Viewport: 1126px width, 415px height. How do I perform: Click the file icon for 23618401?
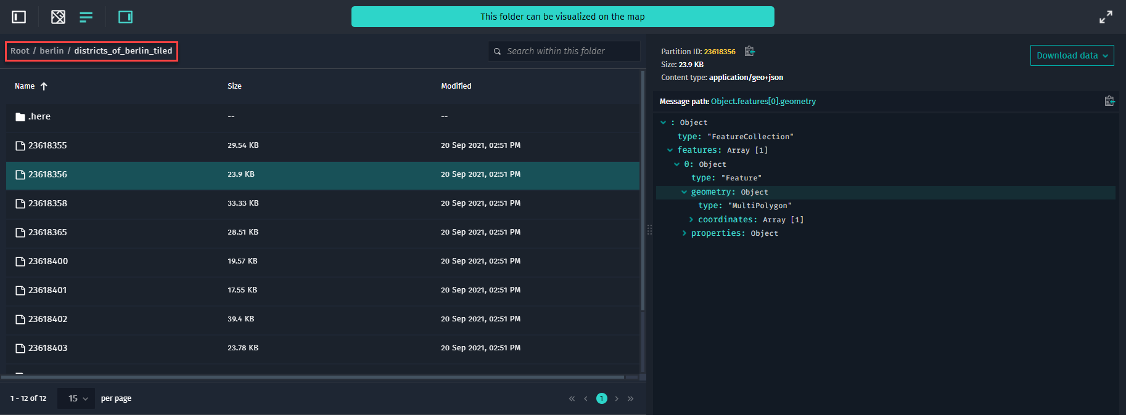click(20, 290)
